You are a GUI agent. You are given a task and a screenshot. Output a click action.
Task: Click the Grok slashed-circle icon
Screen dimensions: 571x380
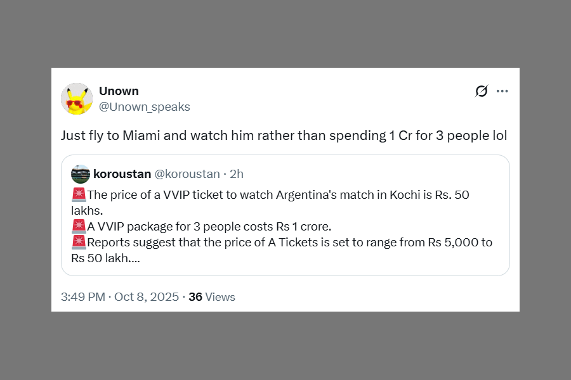[x=482, y=91]
